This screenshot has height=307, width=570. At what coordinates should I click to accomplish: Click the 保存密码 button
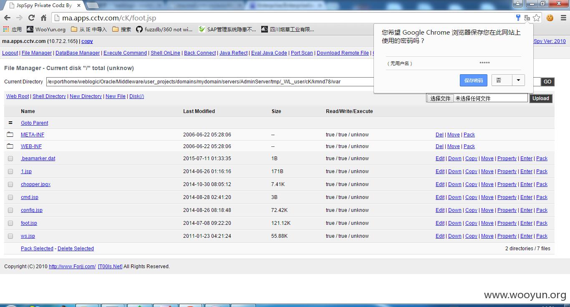473,80
